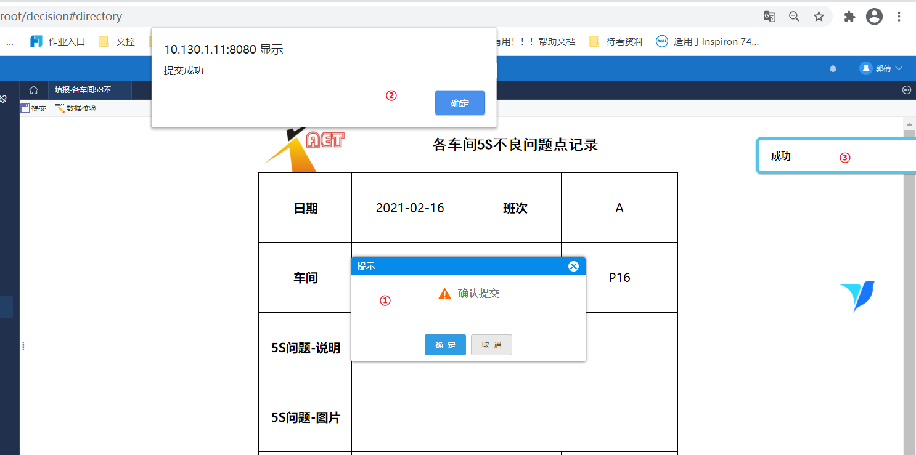Click the 日期 label cell

point(305,208)
